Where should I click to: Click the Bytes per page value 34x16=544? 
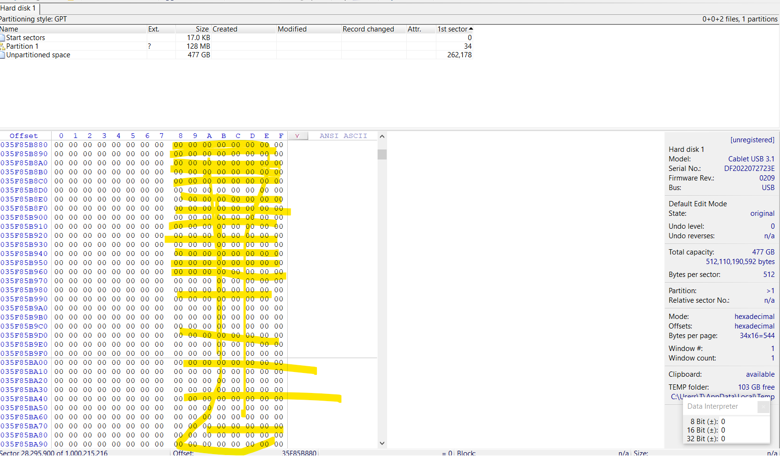(757, 336)
